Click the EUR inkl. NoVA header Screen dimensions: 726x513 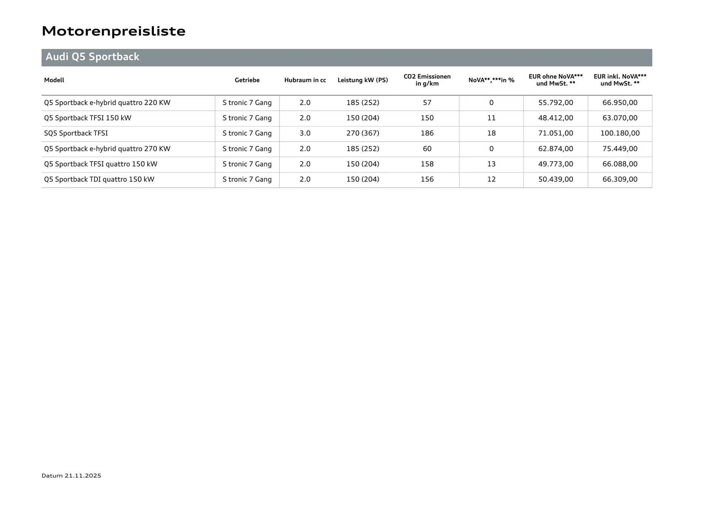[620, 80]
